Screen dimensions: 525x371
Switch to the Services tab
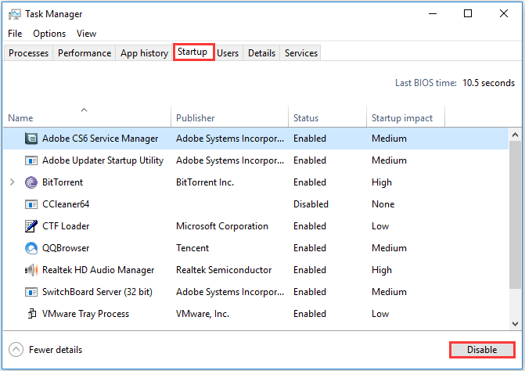(x=301, y=53)
